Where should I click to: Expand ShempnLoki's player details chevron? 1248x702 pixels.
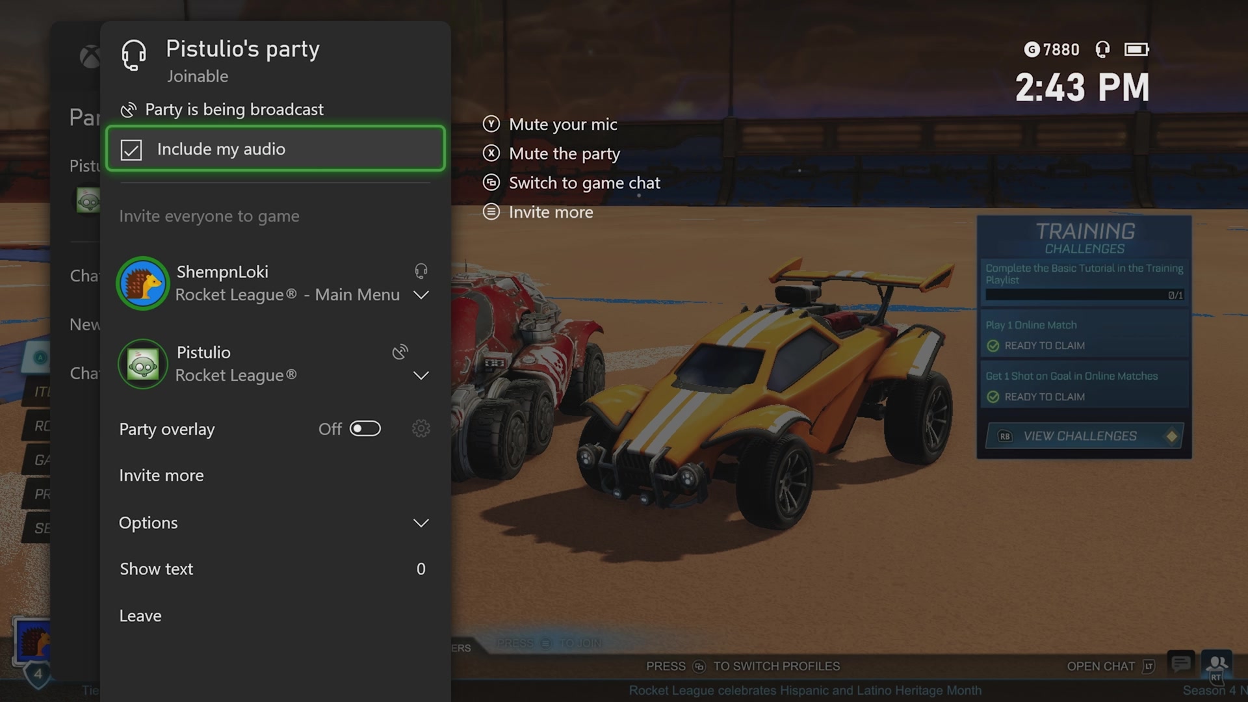click(421, 294)
